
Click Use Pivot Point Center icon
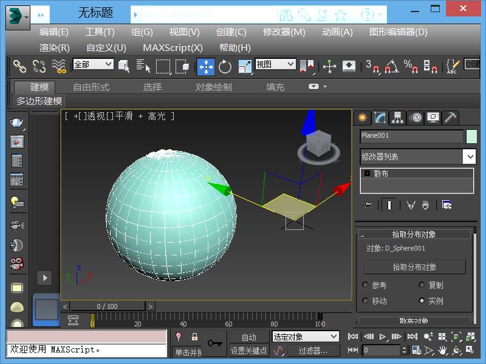click(x=307, y=66)
